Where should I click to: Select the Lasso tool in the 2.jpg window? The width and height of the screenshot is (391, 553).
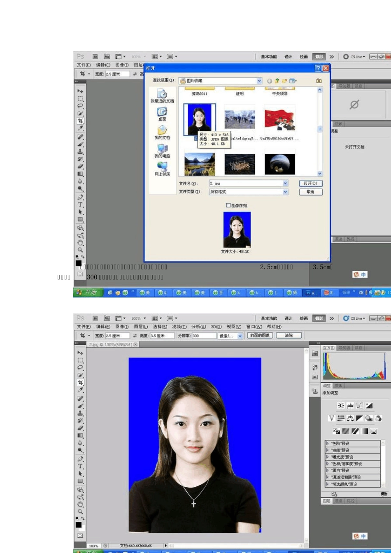(80, 367)
